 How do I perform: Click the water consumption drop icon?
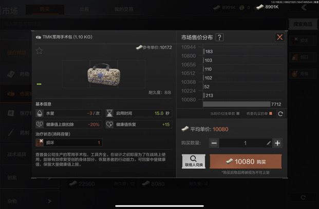coord(40,113)
